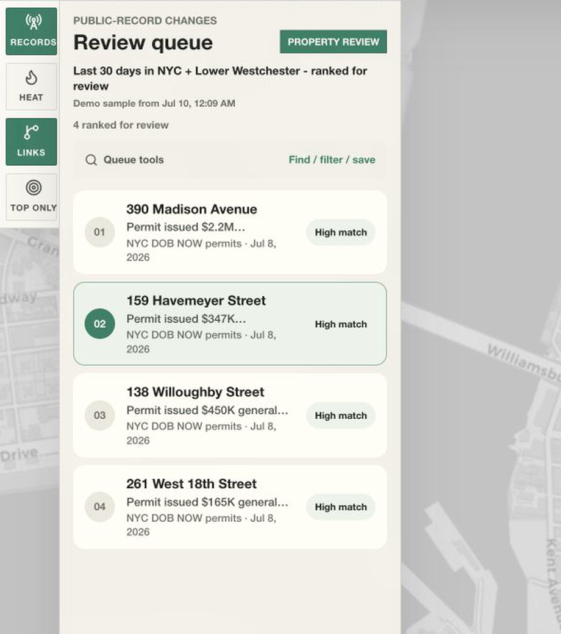The image size is (561, 634).
Task: Click the PUBLIC-RECORD CHANGES label
Action: (145, 21)
